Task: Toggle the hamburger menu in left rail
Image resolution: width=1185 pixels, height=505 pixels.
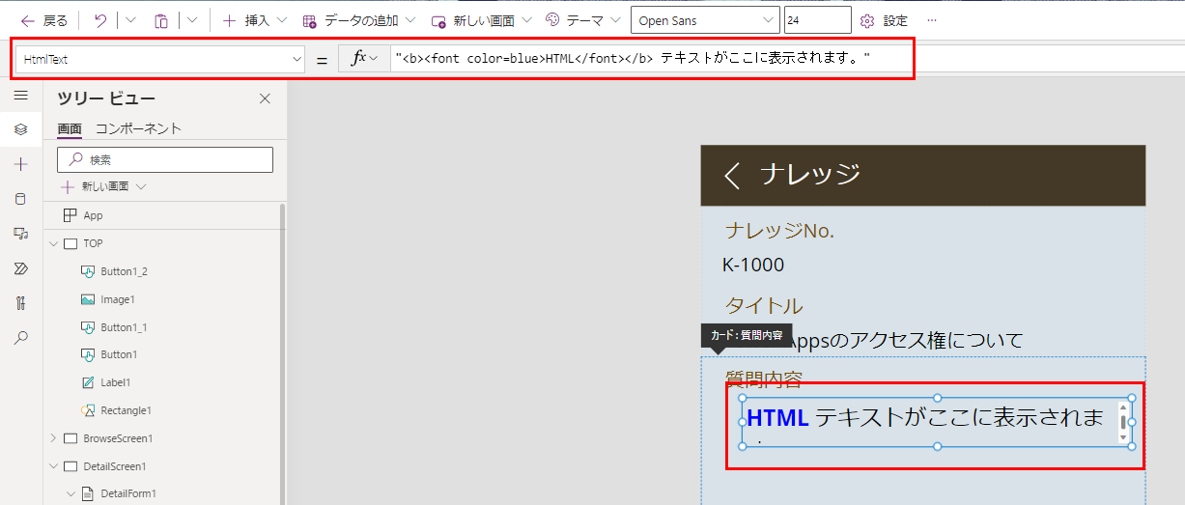Action: (20, 95)
